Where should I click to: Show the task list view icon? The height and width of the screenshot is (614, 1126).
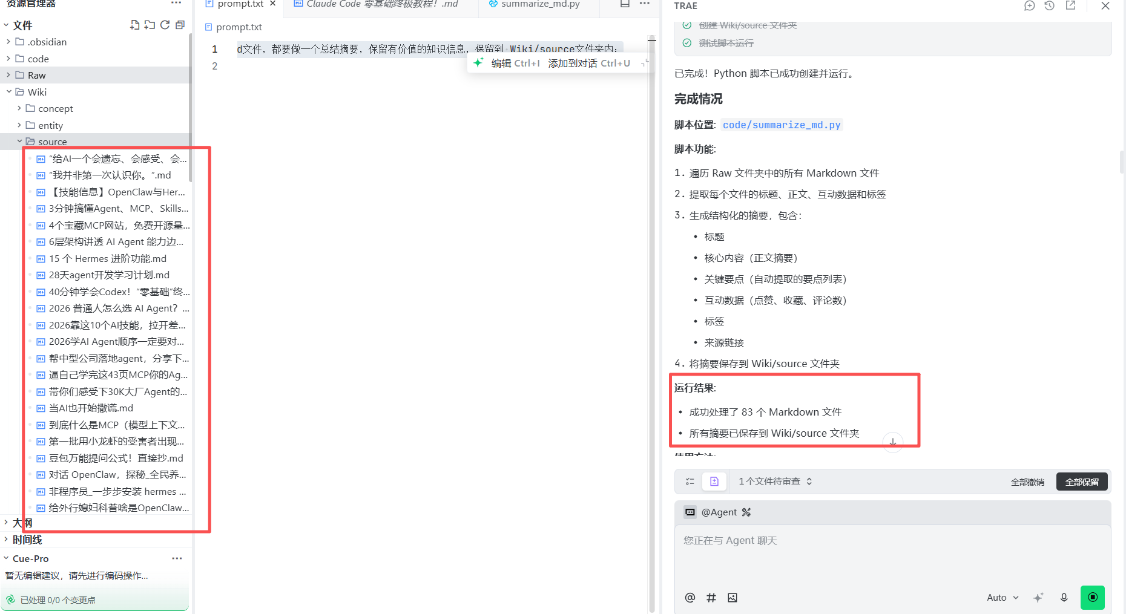[690, 482]
